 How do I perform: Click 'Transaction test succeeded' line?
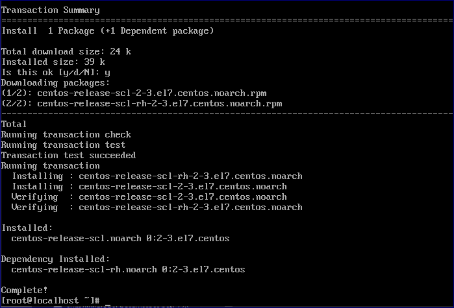[x=69, y=156]
